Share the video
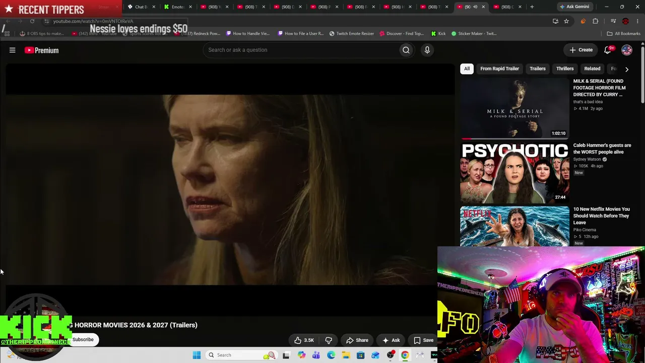Image resolution: width=645 pixels, height=363 pixels. 357,340
